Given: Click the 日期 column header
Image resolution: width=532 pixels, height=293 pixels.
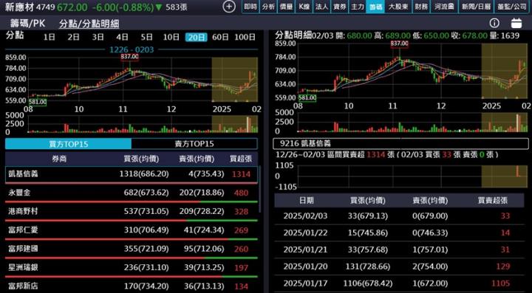Looking at the screenshot, I should point(306,200).
